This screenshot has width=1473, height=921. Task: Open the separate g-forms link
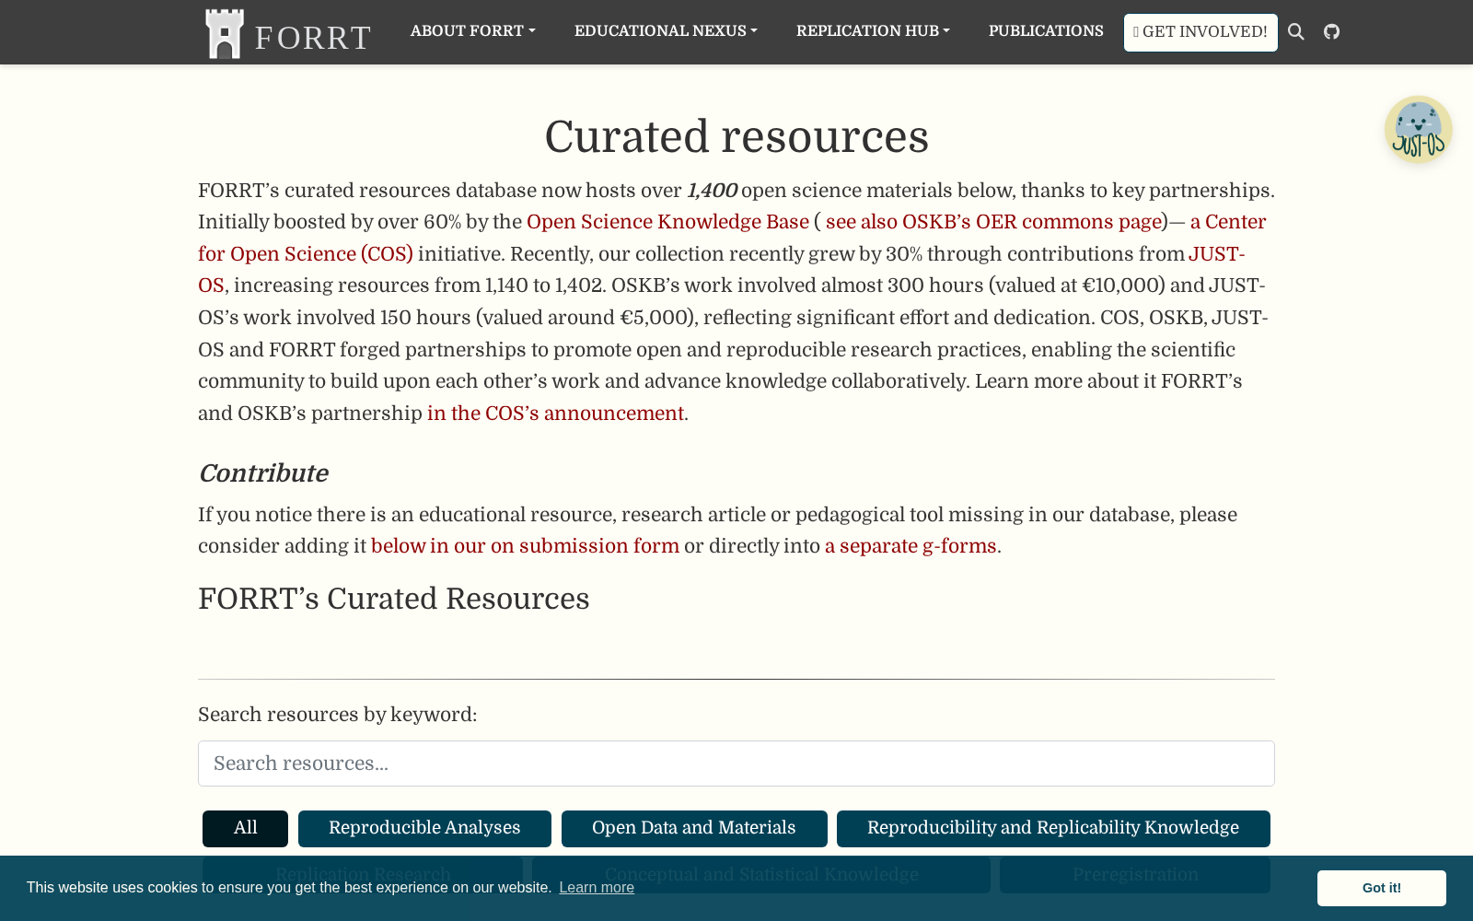(x=910, y=546)
